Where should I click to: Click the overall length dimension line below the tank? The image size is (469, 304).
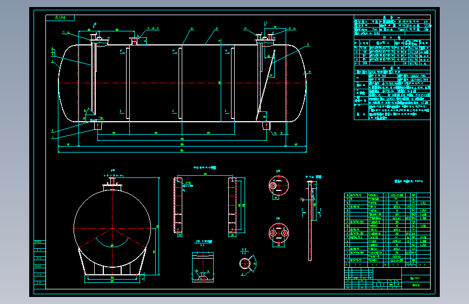pos(182,152)
